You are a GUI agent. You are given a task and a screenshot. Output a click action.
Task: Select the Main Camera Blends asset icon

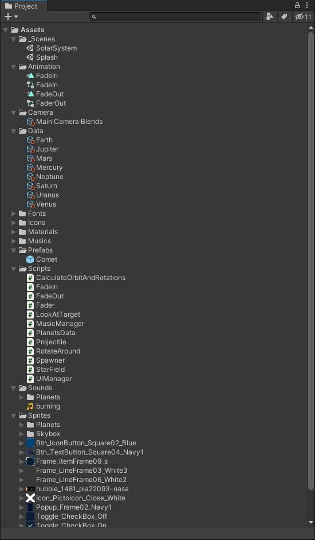click(30, 122)
